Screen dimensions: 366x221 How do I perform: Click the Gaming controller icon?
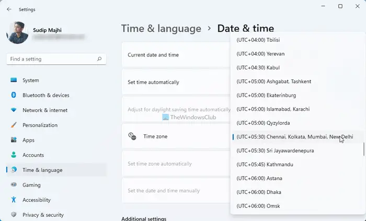[x=14, y=184]
